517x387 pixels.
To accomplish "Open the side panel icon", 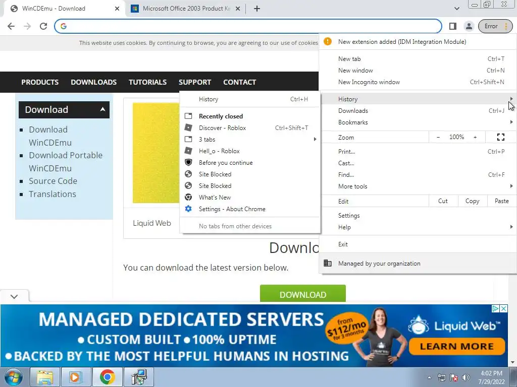I will [x=453, y=26].
